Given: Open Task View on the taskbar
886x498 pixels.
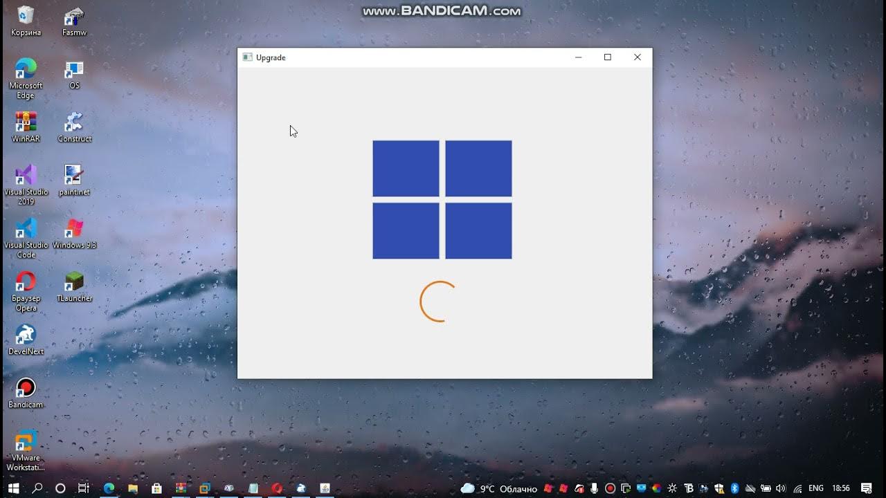Looking at the screenshot, I should (83, 488).
